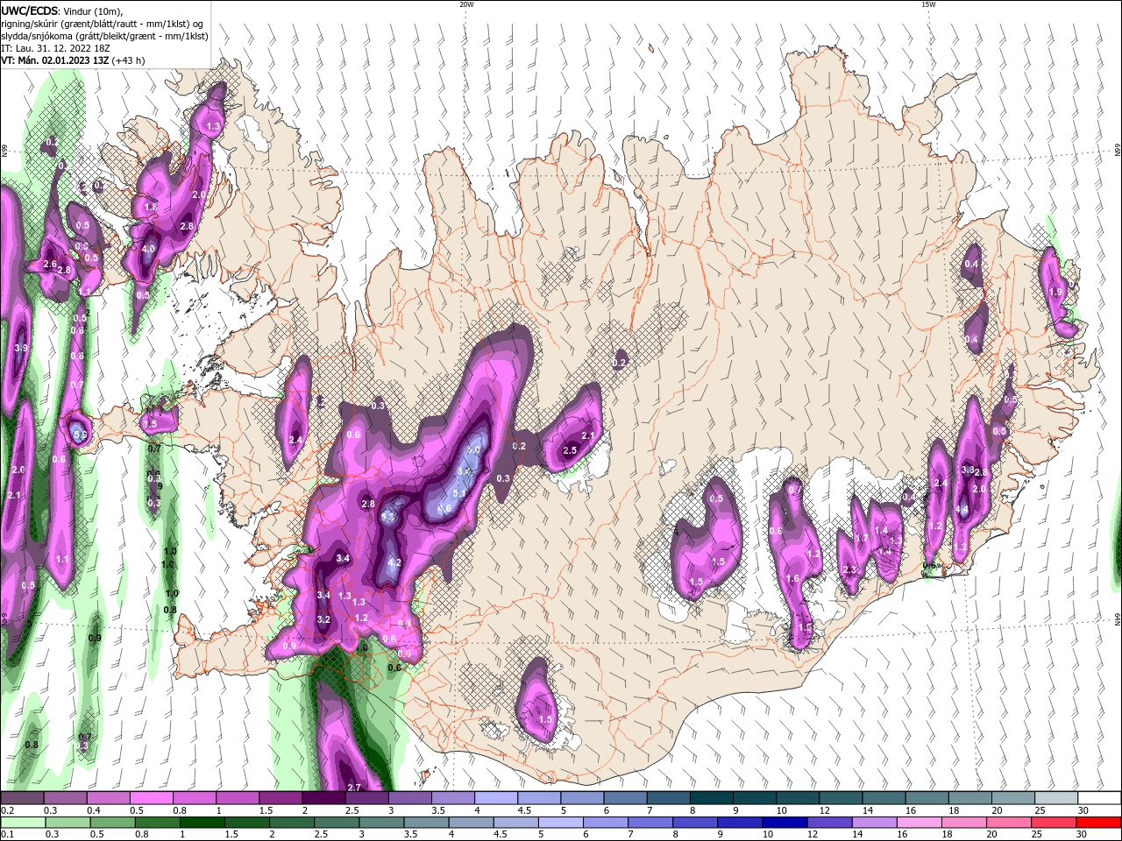Pick bottom legend swatch between 10 and 12
This screenshot has width=1122, height=841.
pyautogui.click(x=786, y=823)
